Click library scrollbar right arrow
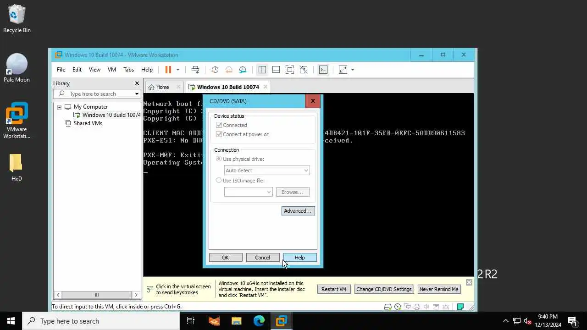 [136, 295]
